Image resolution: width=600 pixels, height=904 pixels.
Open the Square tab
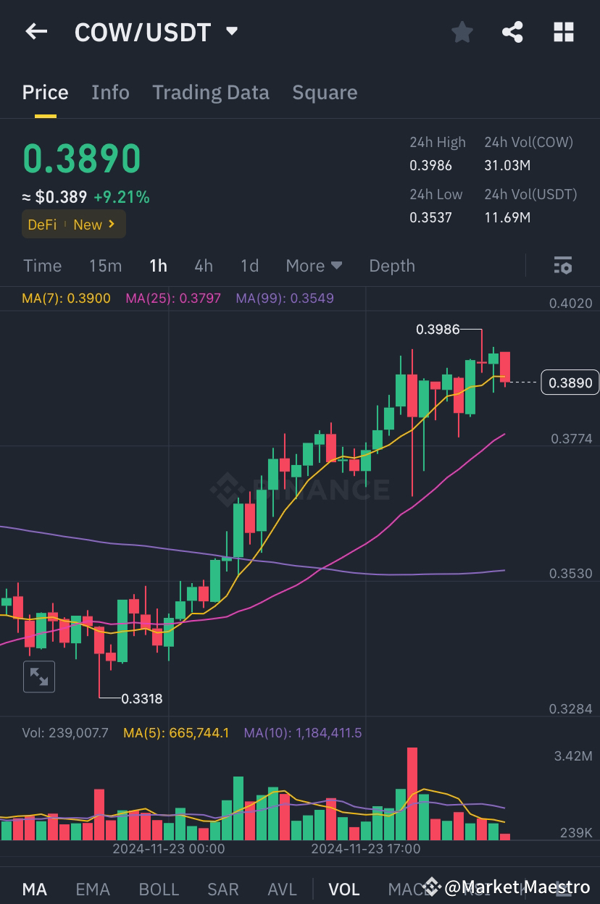point(325,92)
